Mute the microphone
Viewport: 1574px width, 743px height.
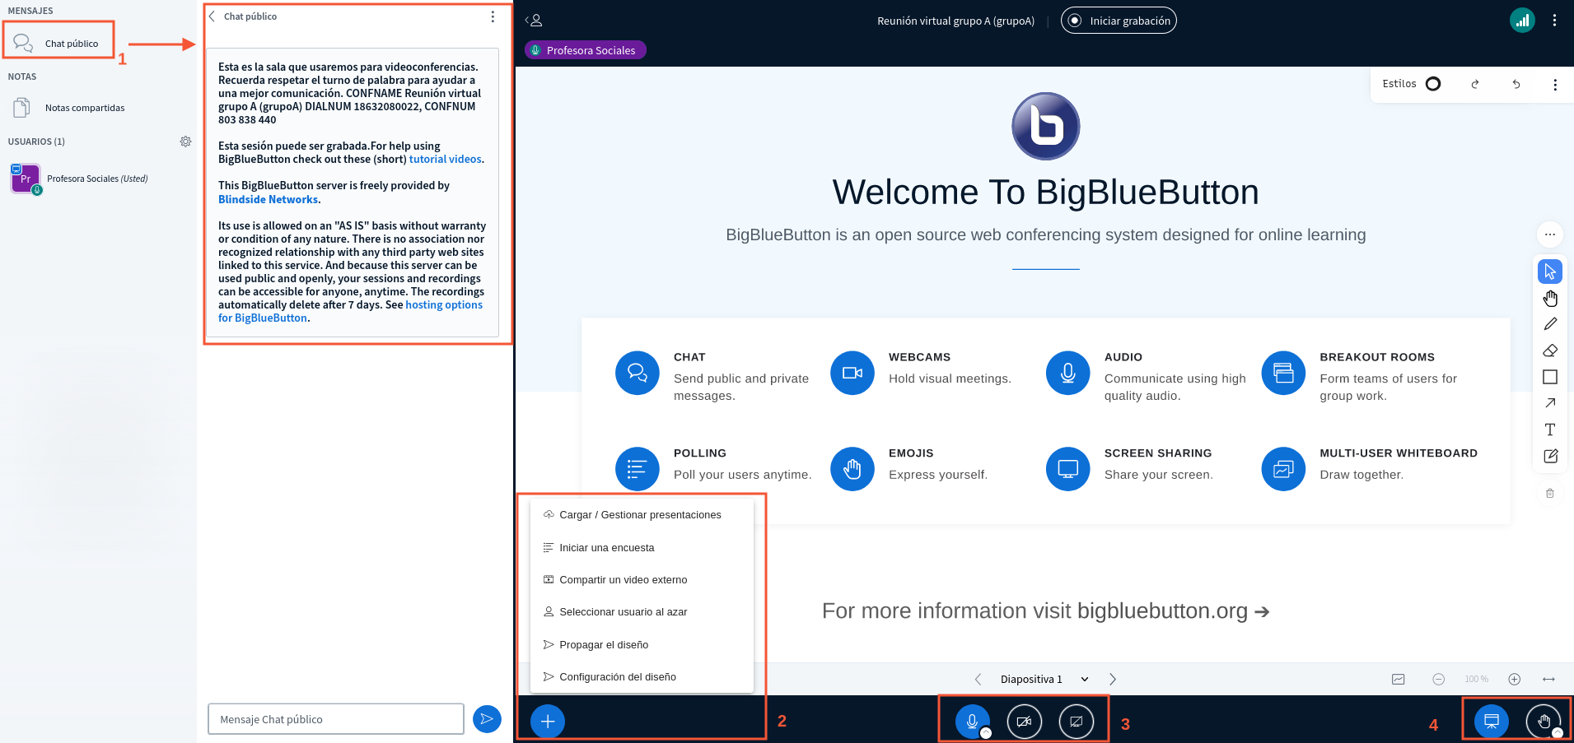point(972,722)
